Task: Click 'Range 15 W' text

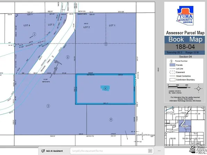Action: point(192,52)
